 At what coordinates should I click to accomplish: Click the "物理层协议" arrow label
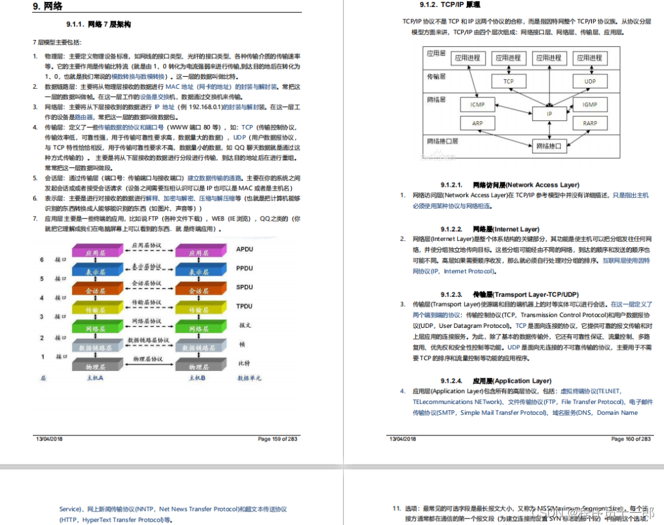[x=147, y=358]
